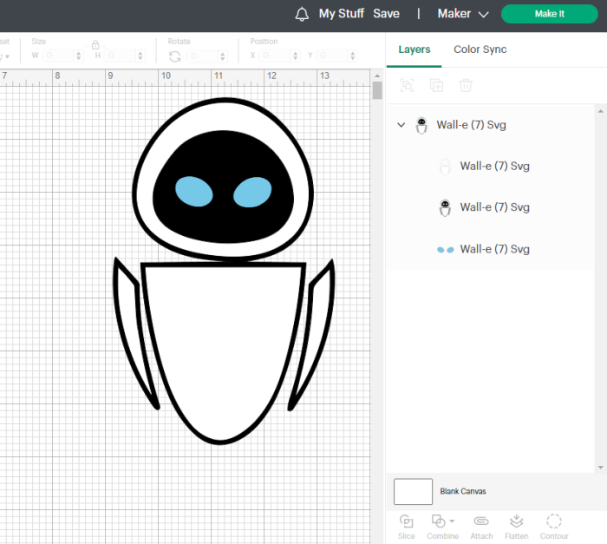
Task: Switch to the Layers tab
Action: pyautogui.click(x=414, y=49)
